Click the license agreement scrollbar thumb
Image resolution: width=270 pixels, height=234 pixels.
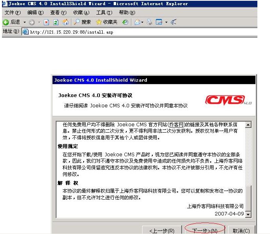(248, 198)
